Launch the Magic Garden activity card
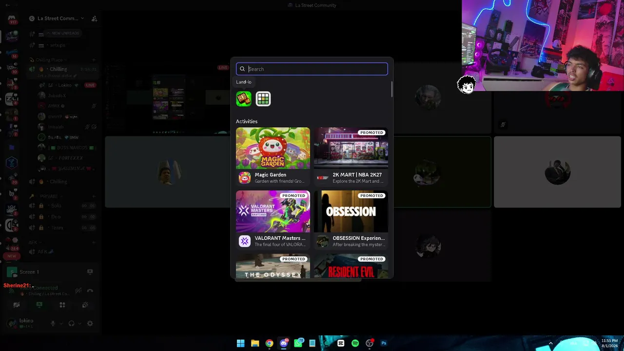Viewport: 624px width, 351px height. click(x=273, y=156)
